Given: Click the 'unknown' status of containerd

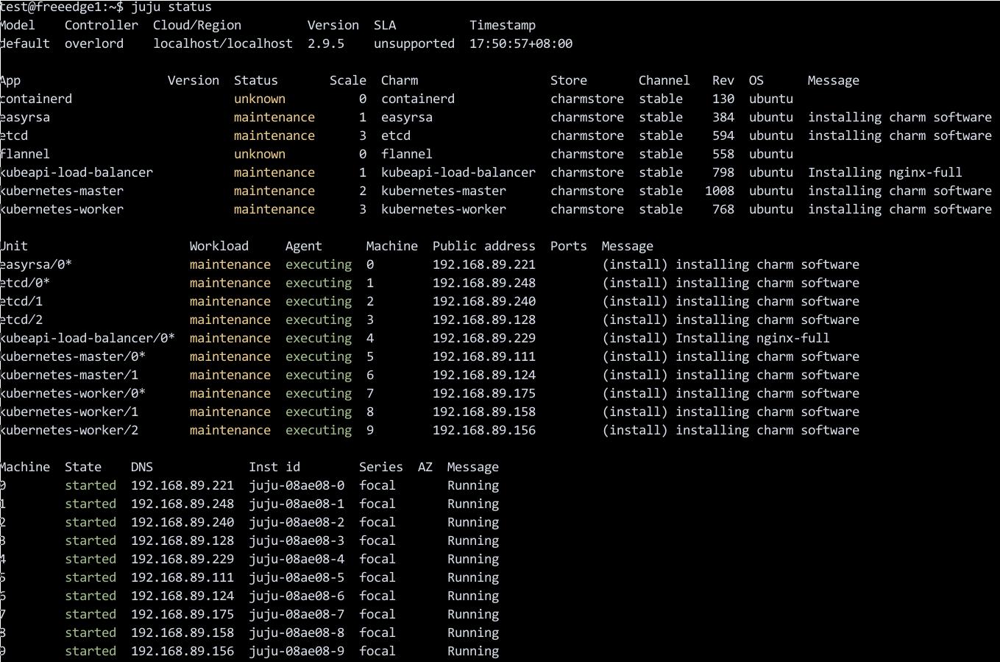Looking at the screenshot, I should coord(260,99).
